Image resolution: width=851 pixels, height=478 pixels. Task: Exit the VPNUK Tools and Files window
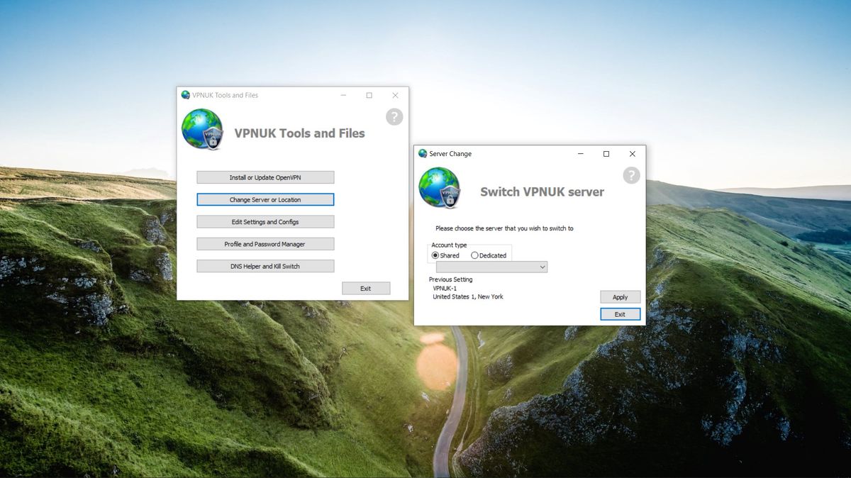(366, 288)
